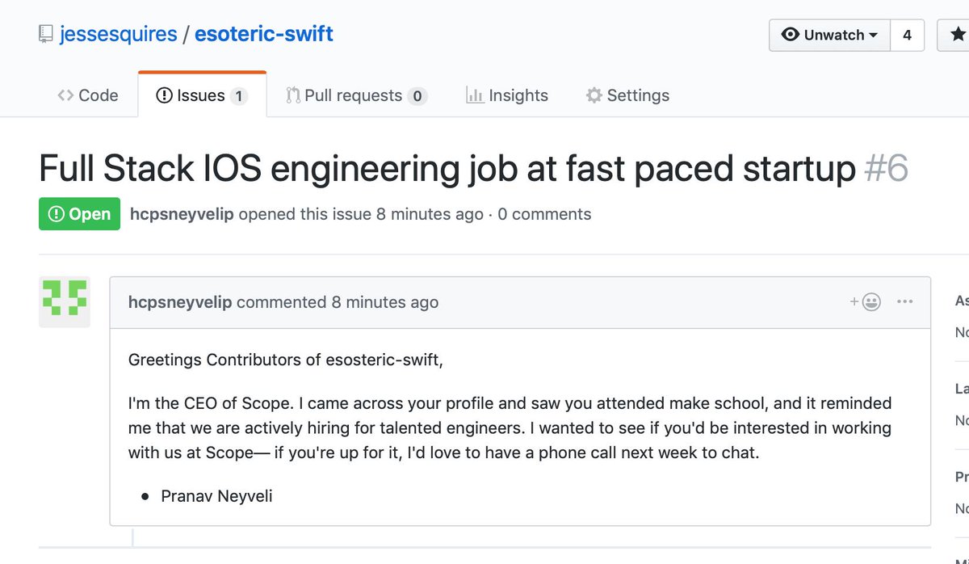Open the esoteric-swift repository link

[264, 35]
